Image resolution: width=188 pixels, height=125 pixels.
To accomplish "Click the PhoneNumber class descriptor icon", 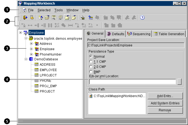I will (x=37, y=54).
